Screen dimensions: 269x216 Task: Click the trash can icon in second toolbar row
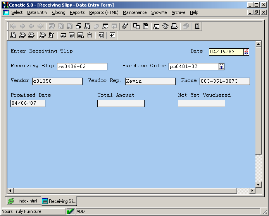pos(90,36)
